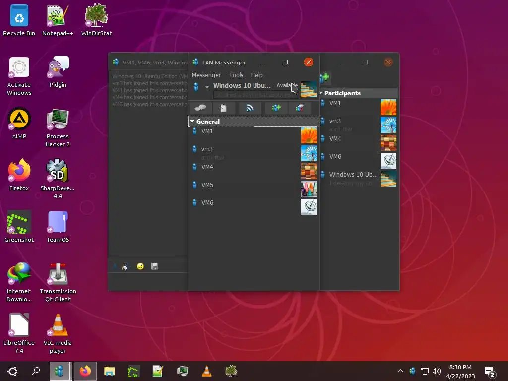Select VM1 in the General contact list
Screen dimensions: 508x381
[x=254, y=135]
